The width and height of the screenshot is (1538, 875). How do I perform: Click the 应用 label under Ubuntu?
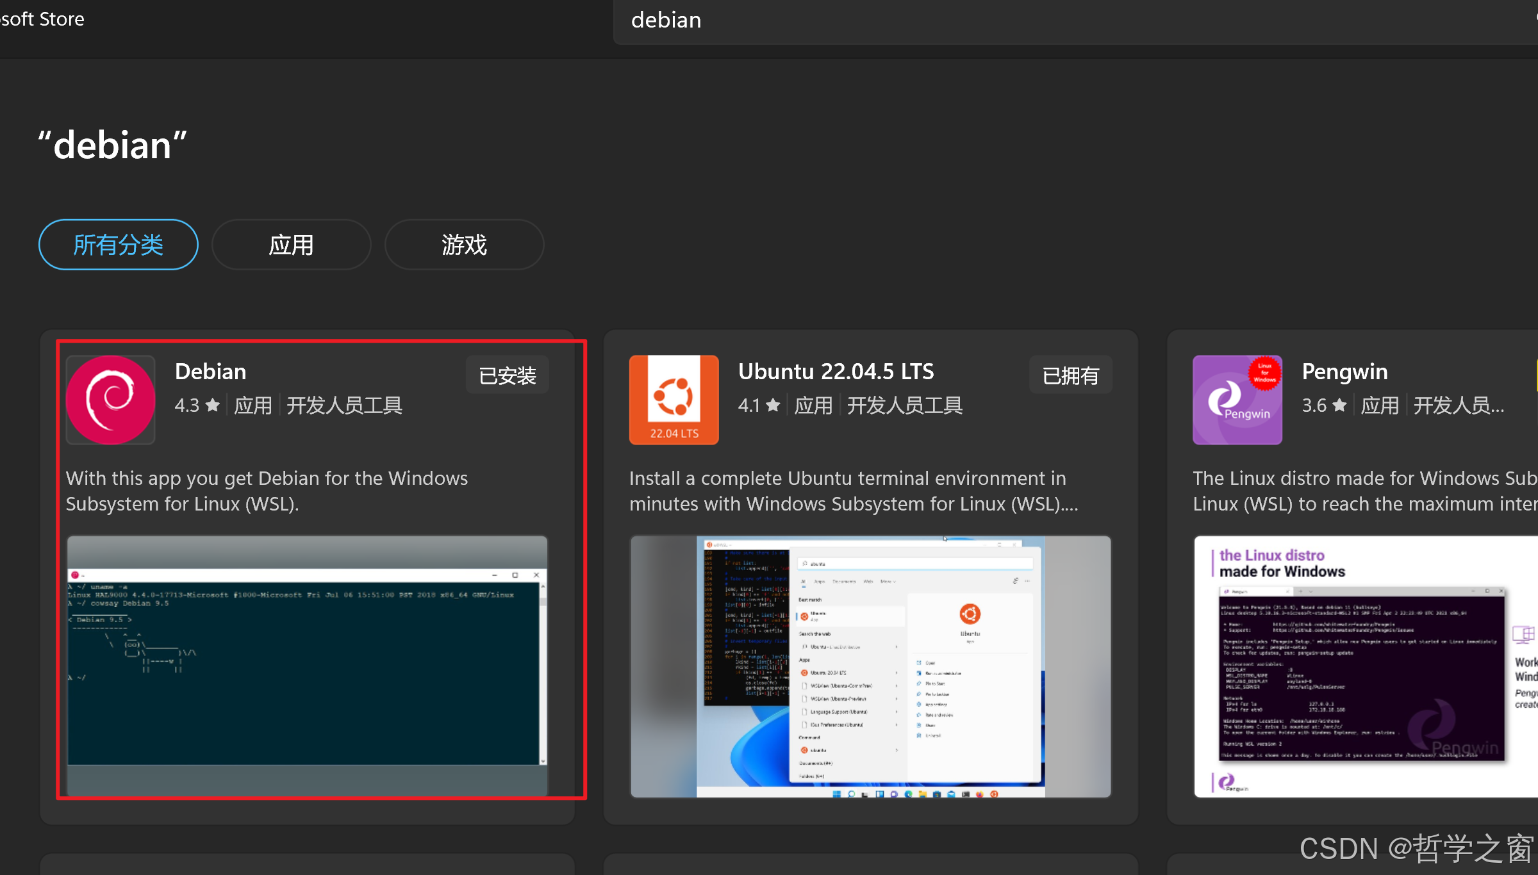point(813,405)
